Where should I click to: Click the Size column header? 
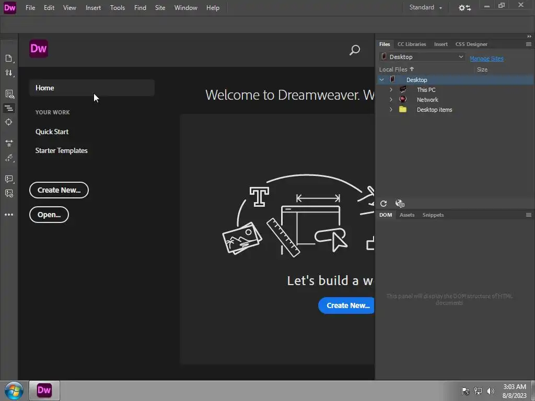(482, 69)
